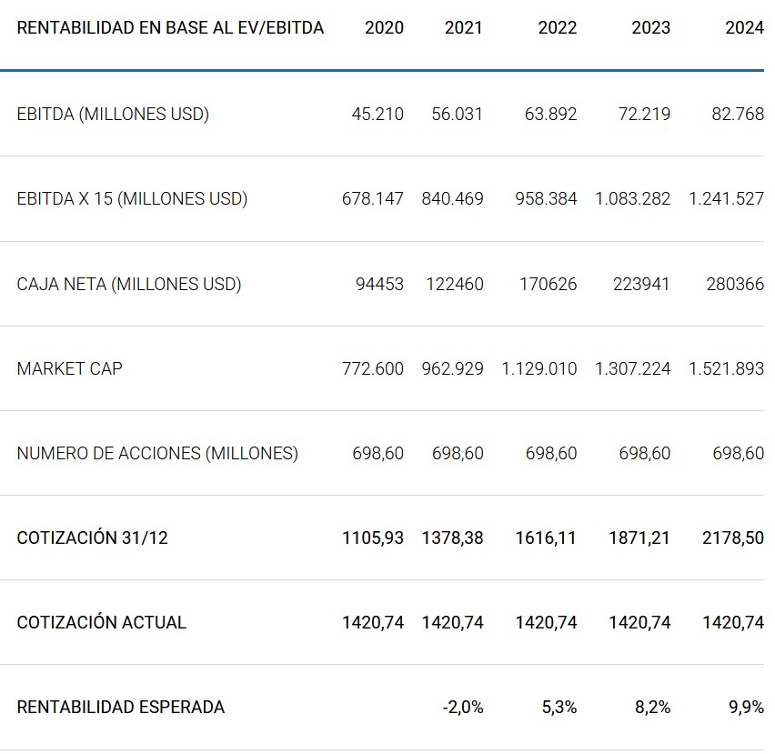Select the 2021 column header
775x754 pixels.
tap(464, 27)
